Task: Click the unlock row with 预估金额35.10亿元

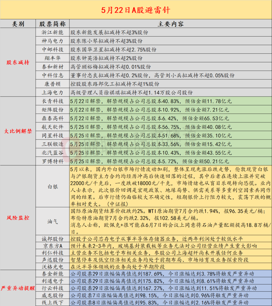Action: (x=171, y=135)
